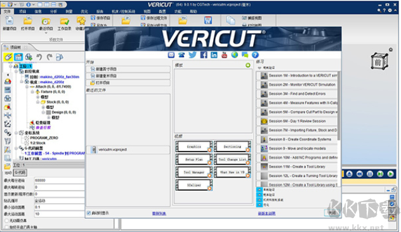The height and width of the screenshot is (232, 401).
Task: Switch to the G-代码 tab
Action: 20,172
